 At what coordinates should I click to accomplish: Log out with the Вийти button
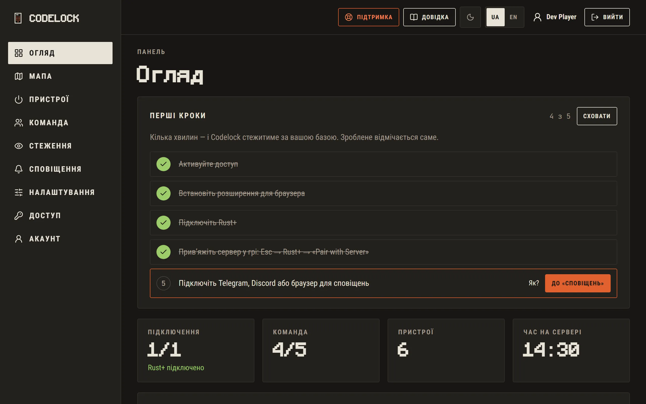607,17
